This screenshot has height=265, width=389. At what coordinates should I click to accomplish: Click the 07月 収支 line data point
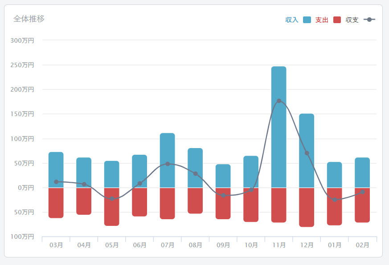tap(168, 164)
